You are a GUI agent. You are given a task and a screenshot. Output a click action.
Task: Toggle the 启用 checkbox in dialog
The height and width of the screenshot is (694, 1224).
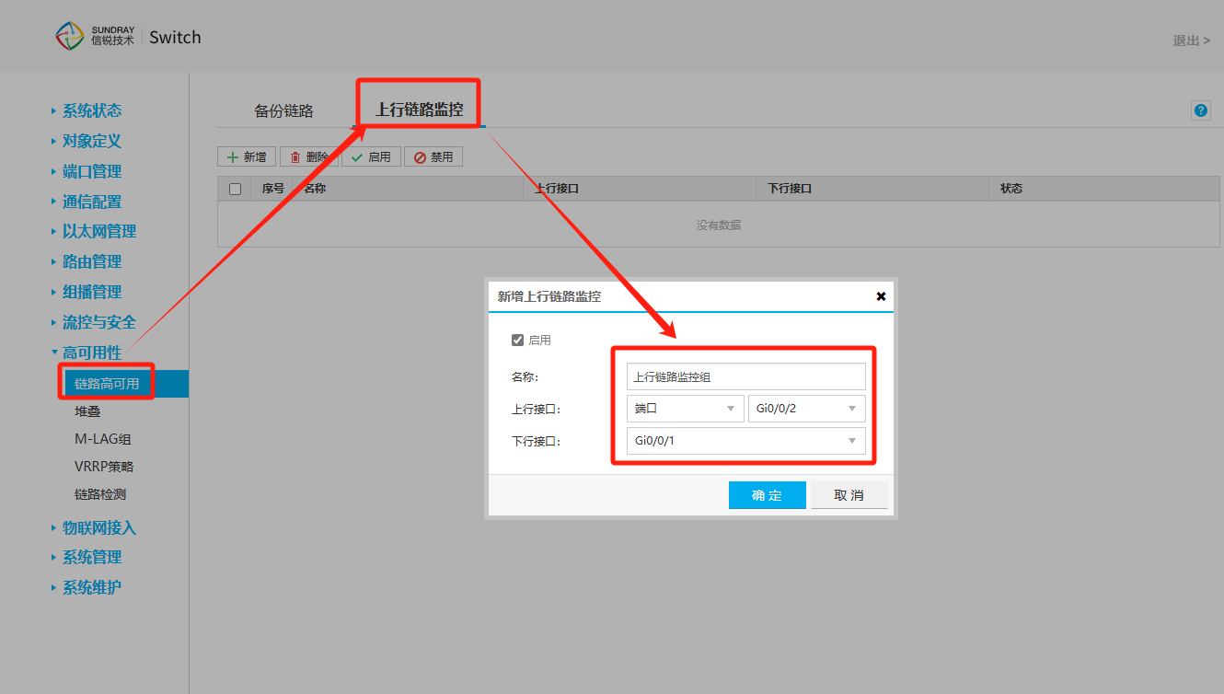[517, 340]
